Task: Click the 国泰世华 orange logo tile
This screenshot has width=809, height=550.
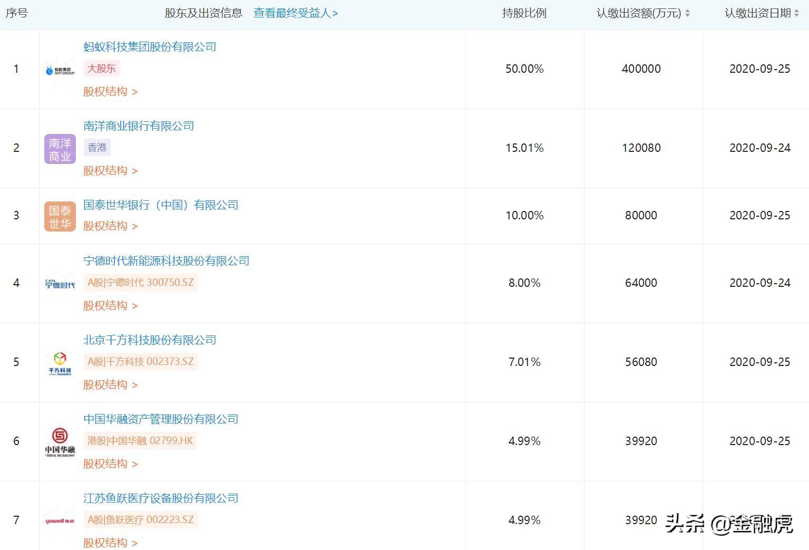Action: (60, 217)
